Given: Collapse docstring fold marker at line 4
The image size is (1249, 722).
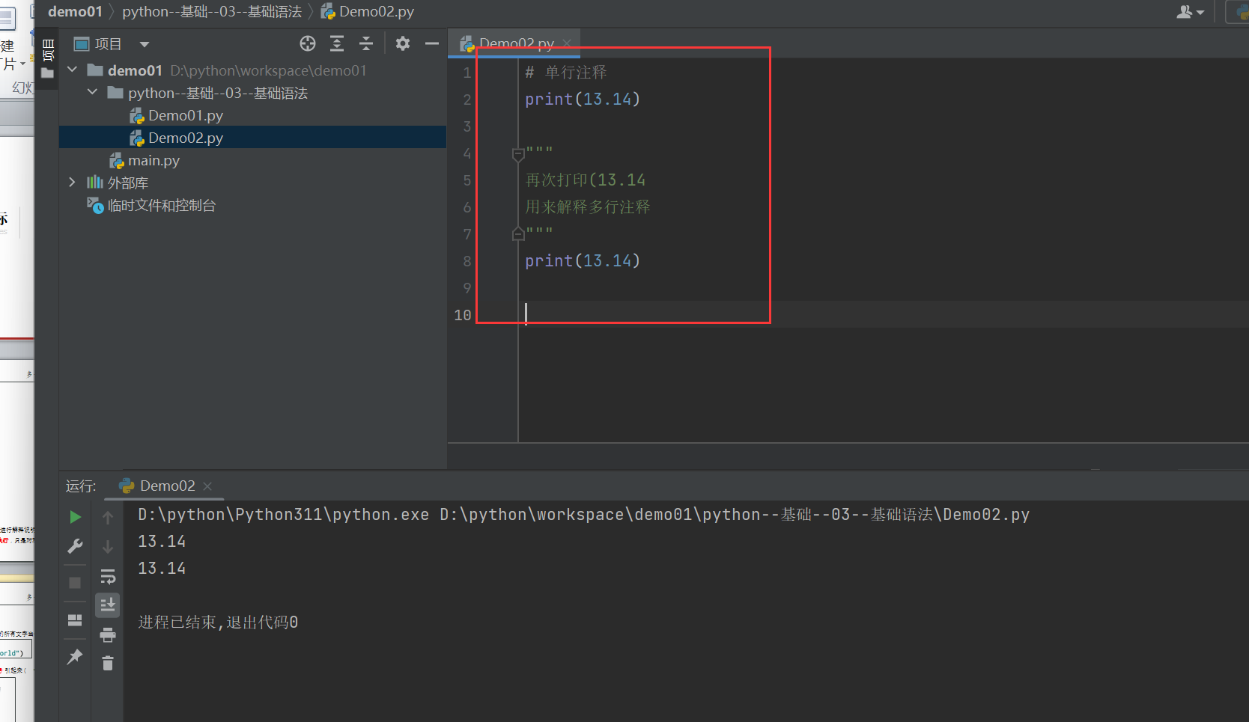Looking at the screenshot, I should [x=518, y=154].
